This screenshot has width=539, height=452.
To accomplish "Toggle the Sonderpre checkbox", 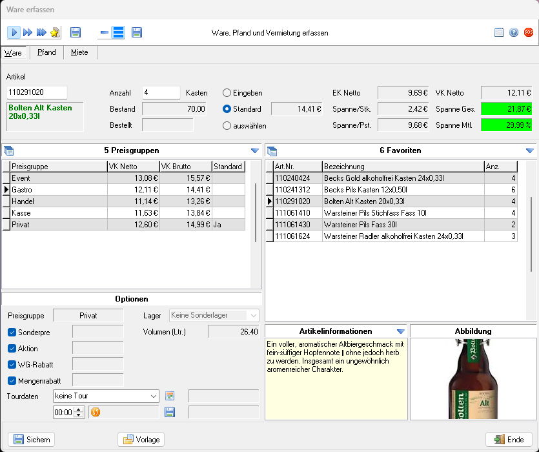I will 12,333.
